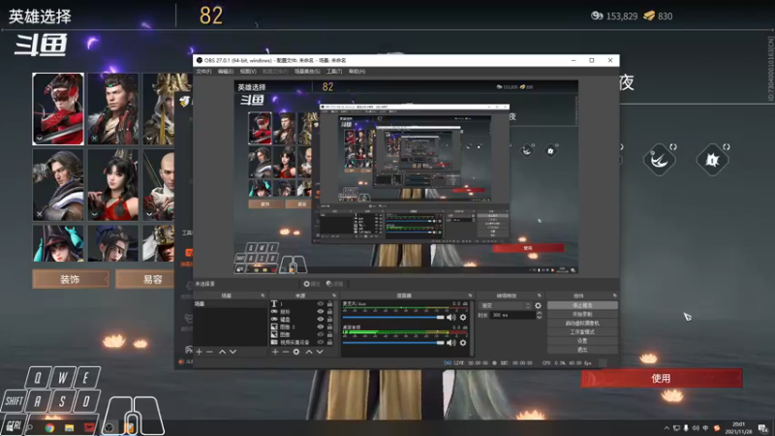Open the 帮助(H) menu in OBS

point(356,72)
